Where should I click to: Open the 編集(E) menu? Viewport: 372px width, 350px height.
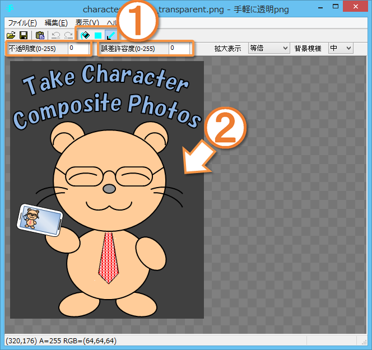pos(56,23)
